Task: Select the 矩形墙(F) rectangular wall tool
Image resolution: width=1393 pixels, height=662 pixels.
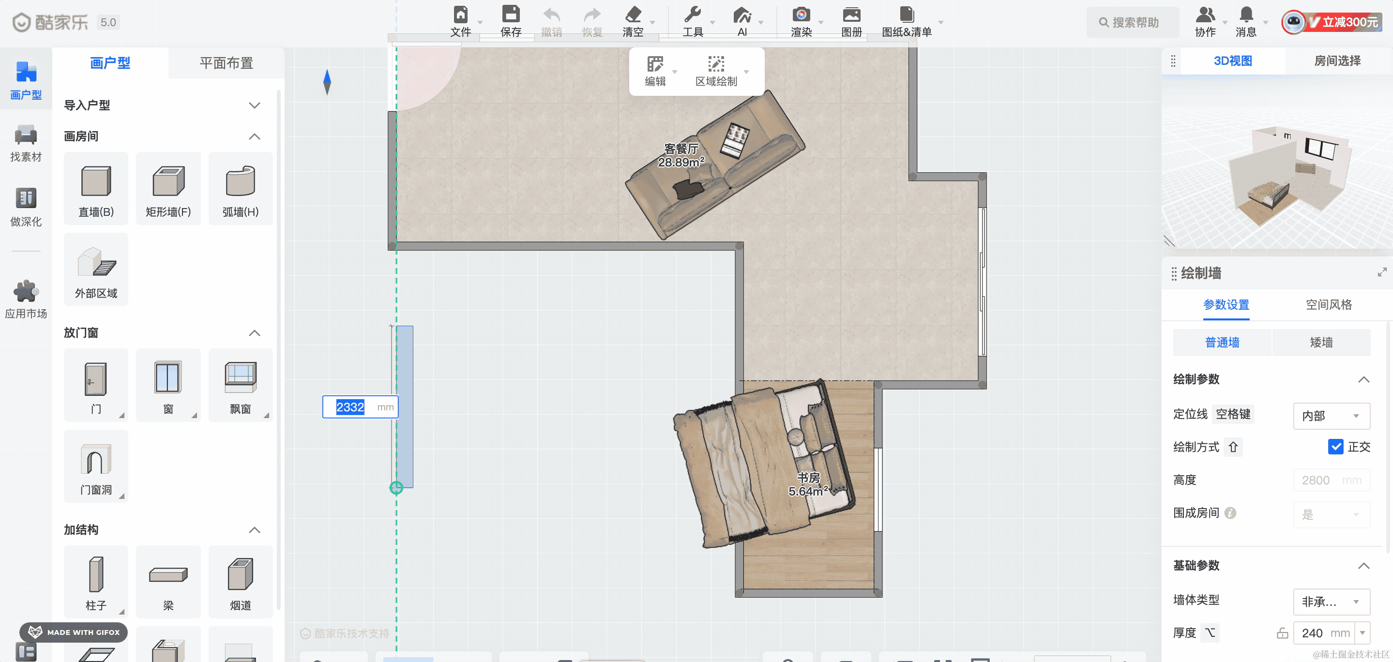Action: click(168, 188)
